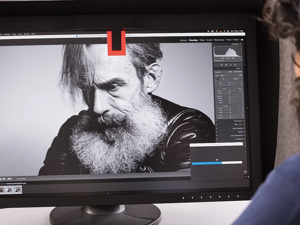Click the Exposure slider
This screenshot has height=225, width=300.
coord(229,91)
